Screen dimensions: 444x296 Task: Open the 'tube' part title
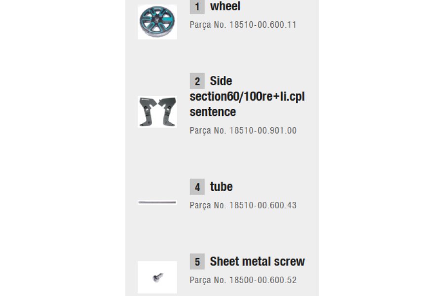point(221,186)
